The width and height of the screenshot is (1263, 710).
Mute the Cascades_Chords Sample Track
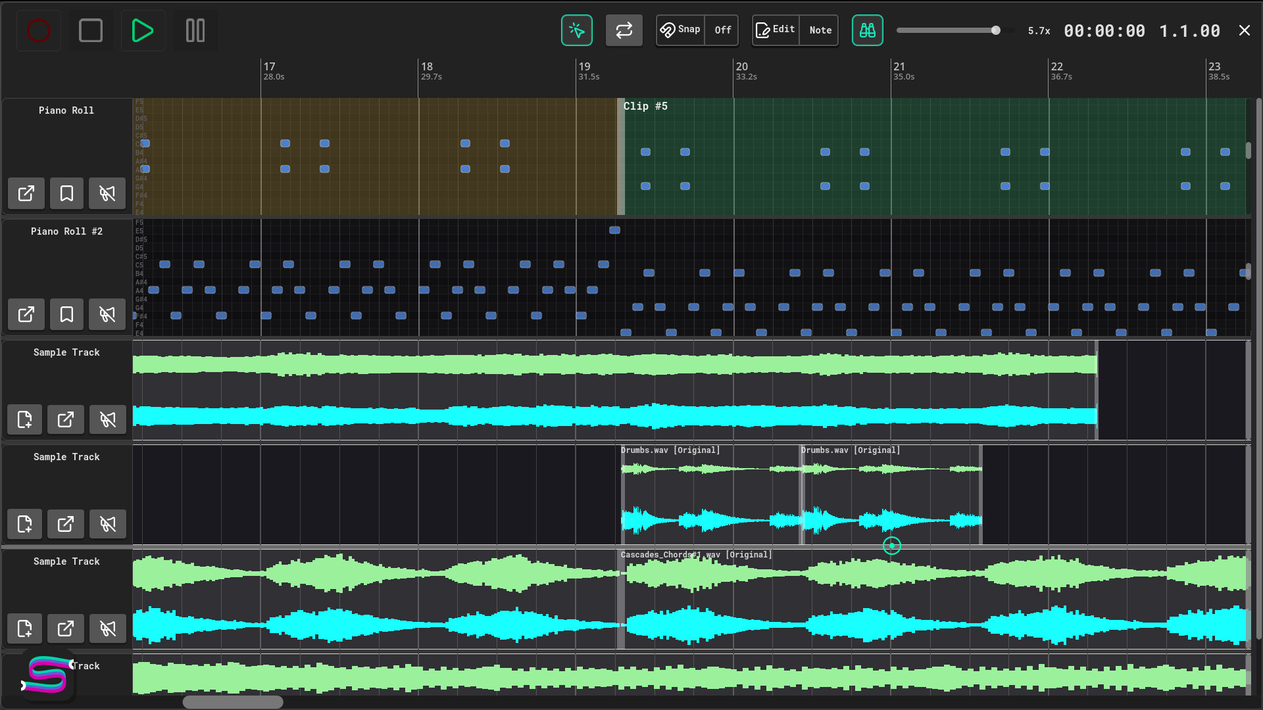(x=107, y=628)
